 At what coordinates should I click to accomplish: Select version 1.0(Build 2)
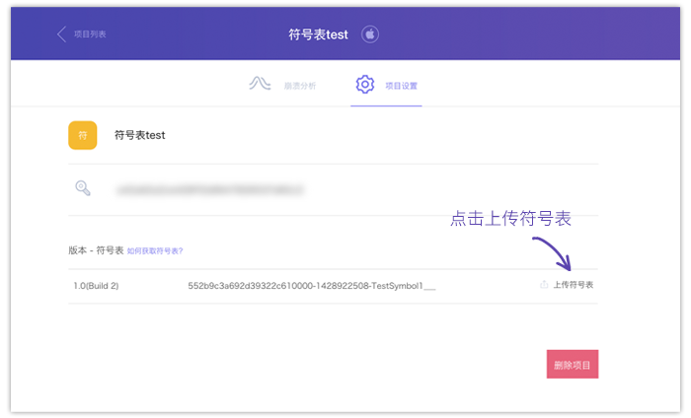click(96, 286)
